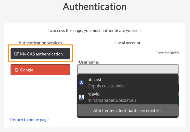The image size is (190, 132).
Task: Click the "Username:" field label
Action: (89, 62)
